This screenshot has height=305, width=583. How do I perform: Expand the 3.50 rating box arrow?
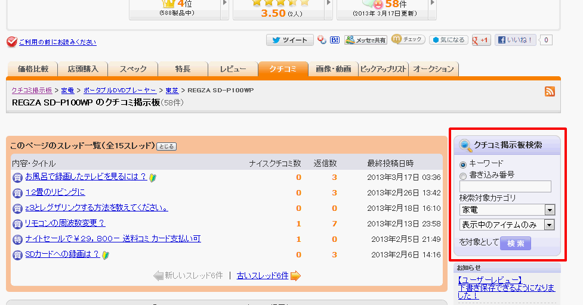328,3
